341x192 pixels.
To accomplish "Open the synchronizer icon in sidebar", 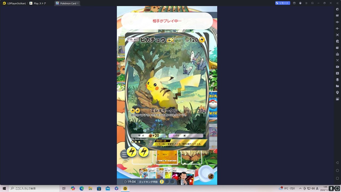I will 337,73.
